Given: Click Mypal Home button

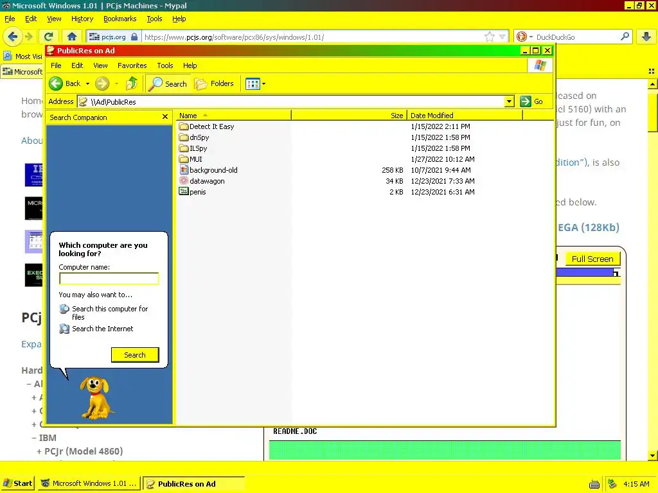Looking at the screenshot, I should click(x=72, y=37).
